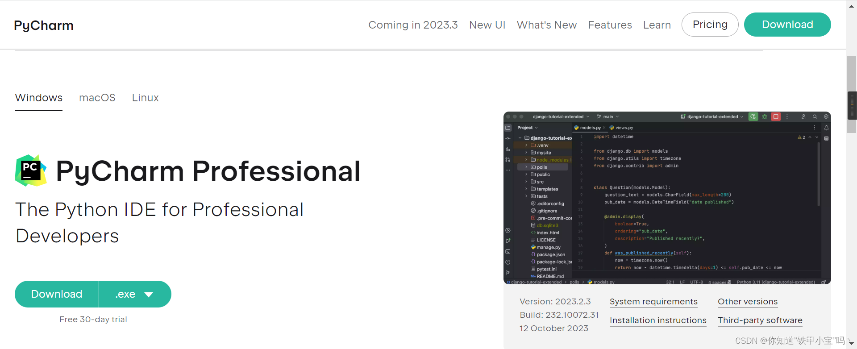
Task: Open the System requirements link
Action: [653, 302]
